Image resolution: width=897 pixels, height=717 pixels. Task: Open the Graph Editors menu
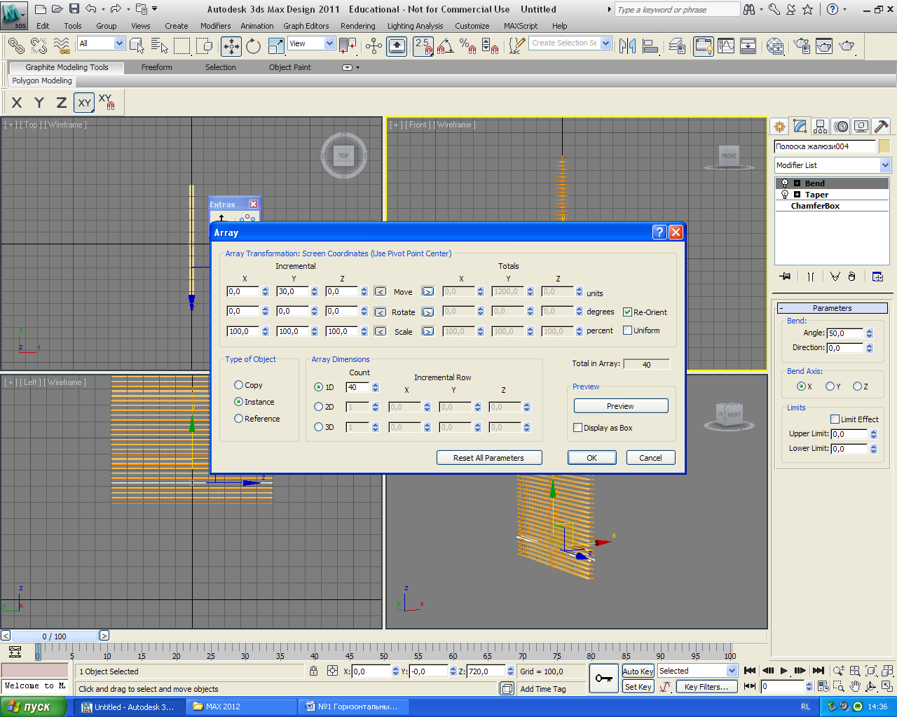(x=306, y=26)
